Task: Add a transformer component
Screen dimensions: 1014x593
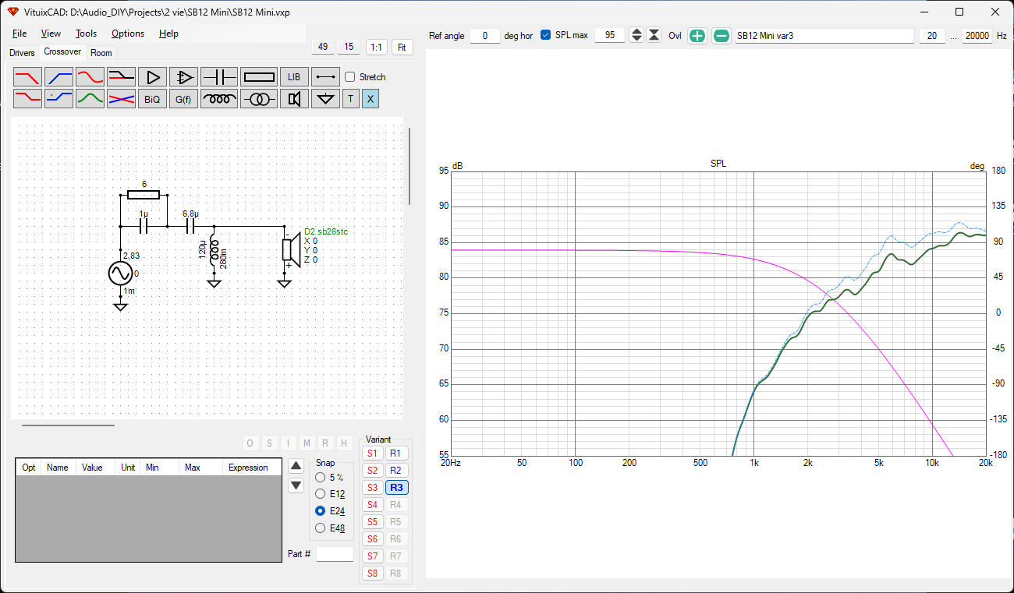Action: [259, 99]
